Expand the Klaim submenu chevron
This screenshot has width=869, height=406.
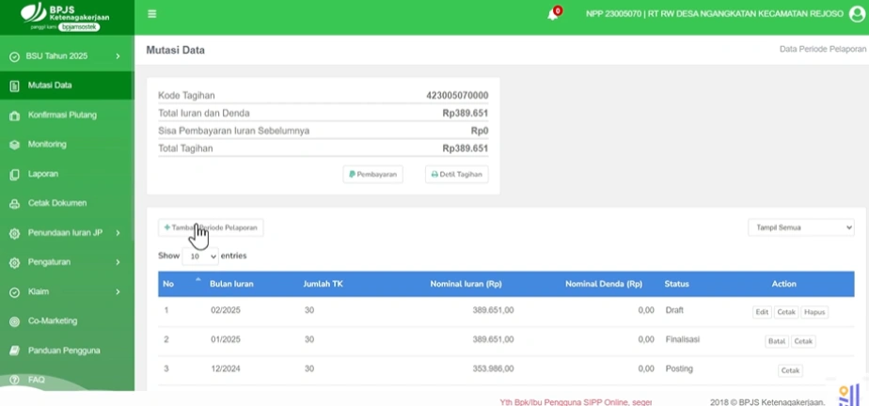(x=118, y=291)
